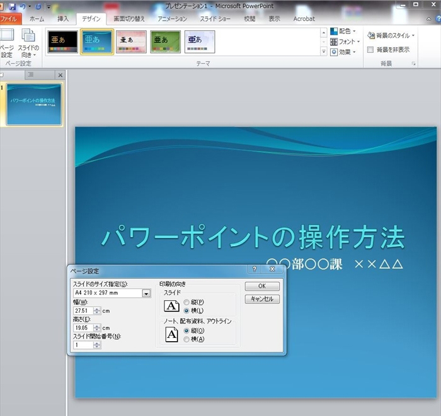Viewport: 441px width, 416px height.
Task: Select 縦(P) portrait for slide orientation
Action: tap(186, 303)
